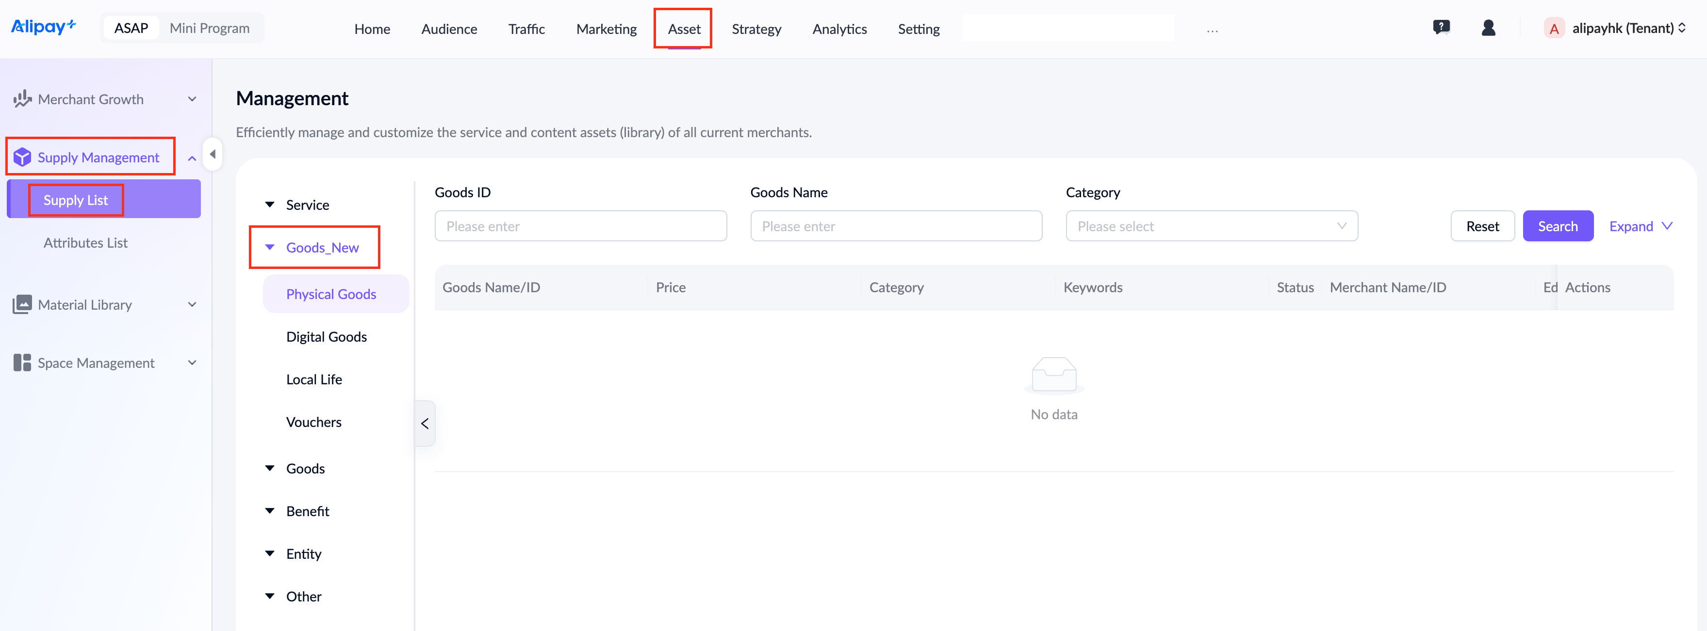Click the Alipay+ logo
The image size is (1707, 631).
[x=43, y=27]
